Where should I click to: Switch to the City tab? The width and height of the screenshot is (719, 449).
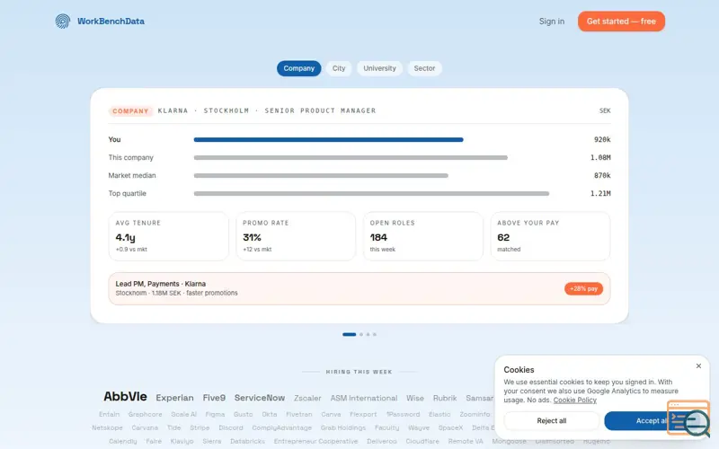coord(339,68)
